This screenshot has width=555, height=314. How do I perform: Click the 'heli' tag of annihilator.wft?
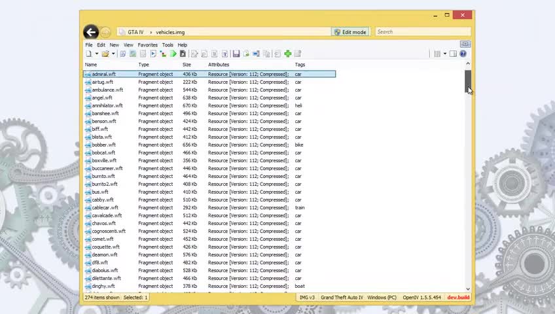(298, 106)
